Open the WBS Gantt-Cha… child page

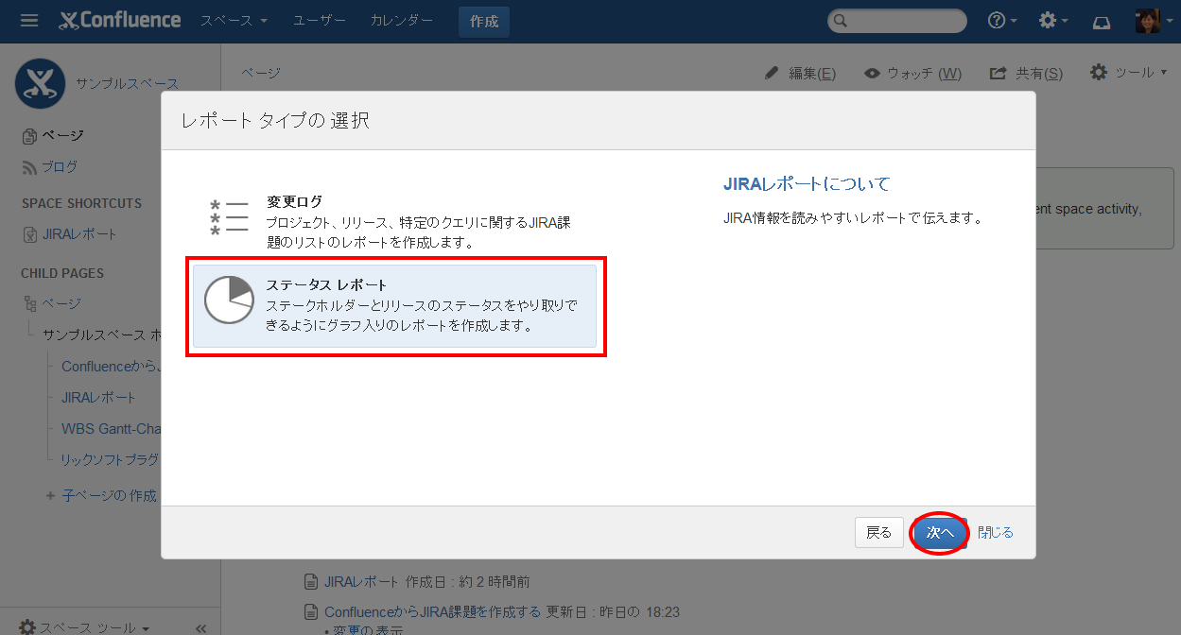pos(111,429)
